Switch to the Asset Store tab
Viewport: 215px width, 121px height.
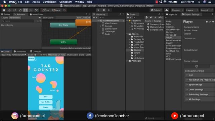point(36,14)
